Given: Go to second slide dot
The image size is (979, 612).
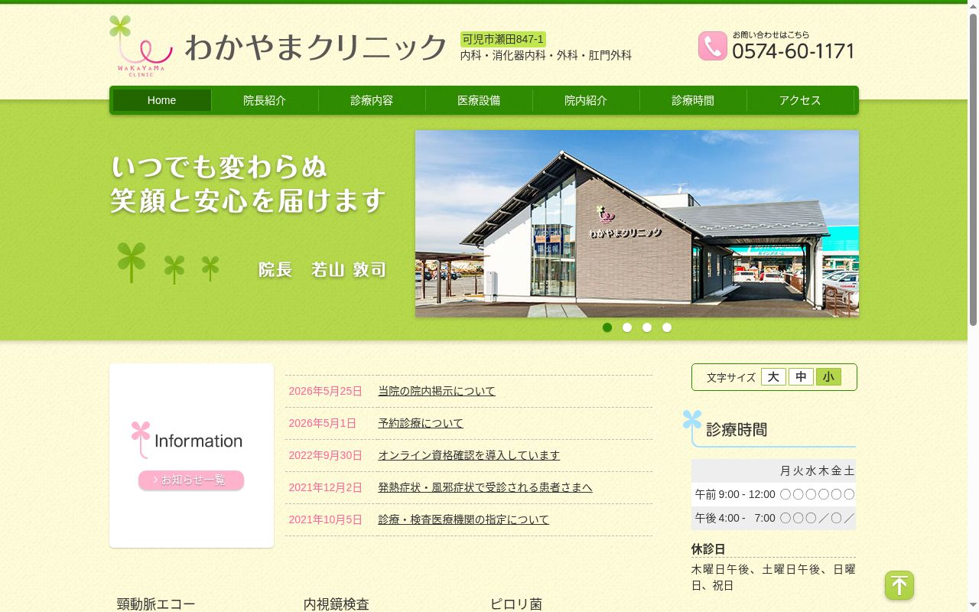Looking at the screenshot, I should click(627, 327).
